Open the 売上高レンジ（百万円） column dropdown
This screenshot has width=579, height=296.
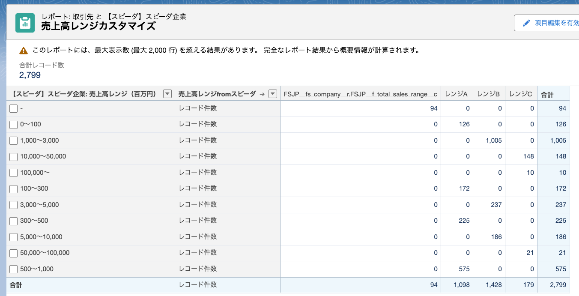(167, 94)
